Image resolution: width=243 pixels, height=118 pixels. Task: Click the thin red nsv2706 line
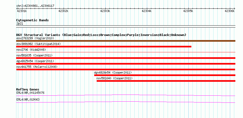point(126,52)
